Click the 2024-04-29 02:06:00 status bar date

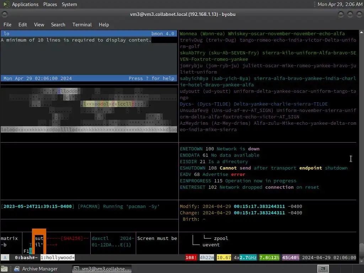pos(329,257)
